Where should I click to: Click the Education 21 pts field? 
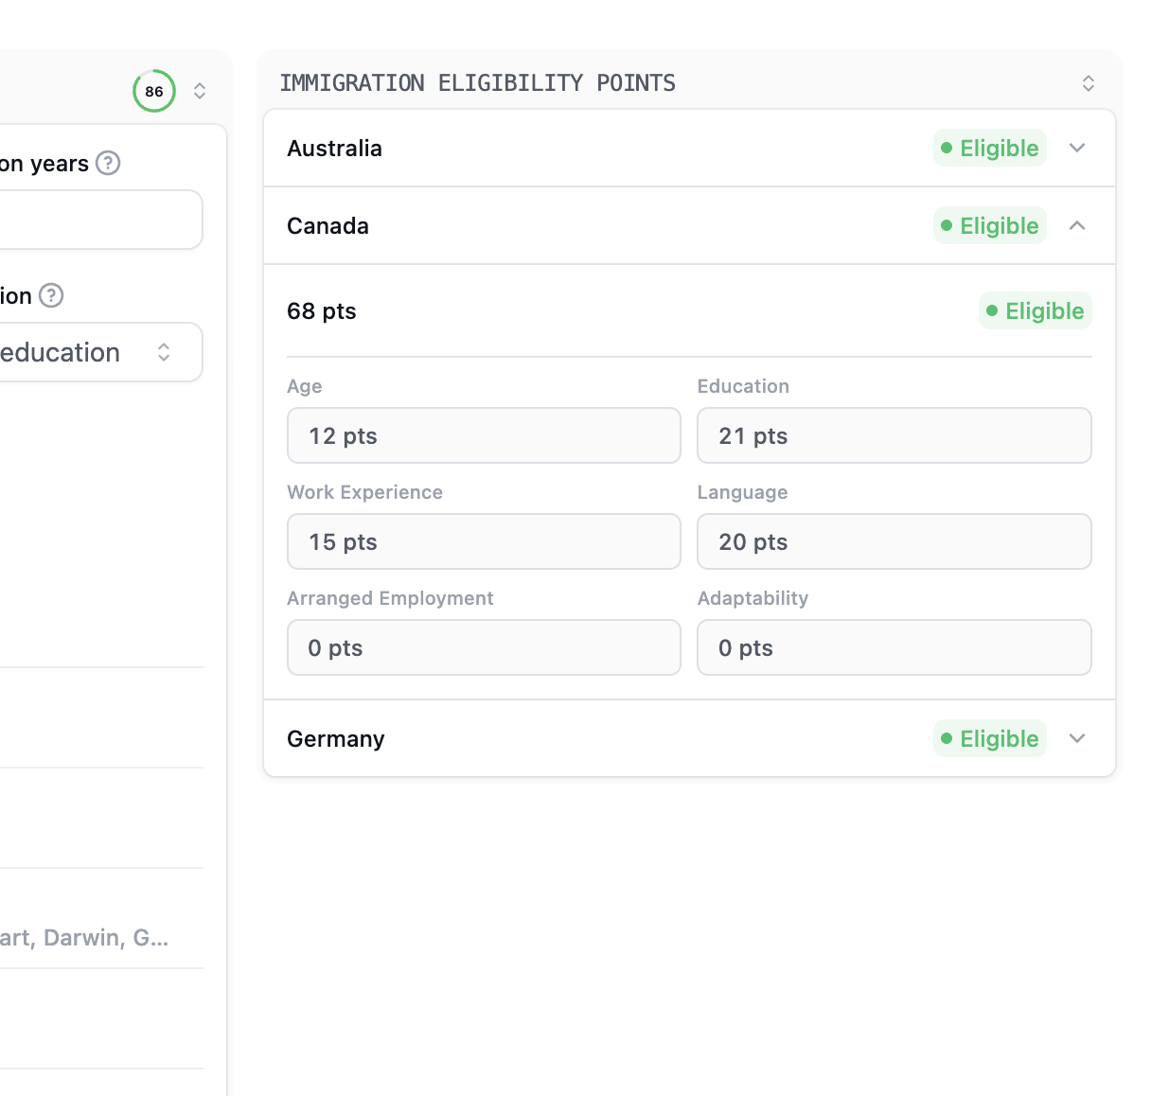pyautogui.click(x=894, y=435)
